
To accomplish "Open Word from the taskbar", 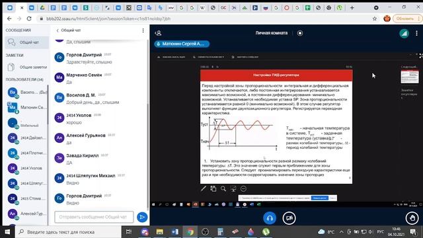I will point(174,232).
